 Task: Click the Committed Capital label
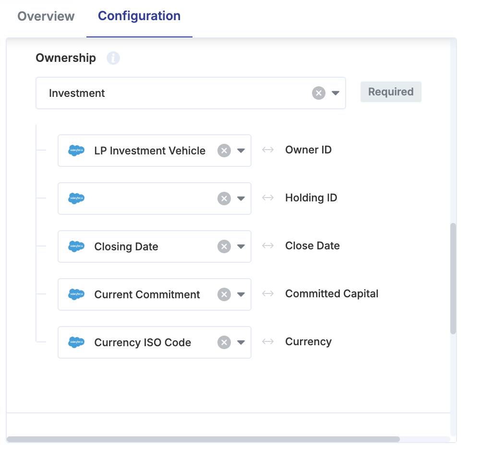coord(332,293)
